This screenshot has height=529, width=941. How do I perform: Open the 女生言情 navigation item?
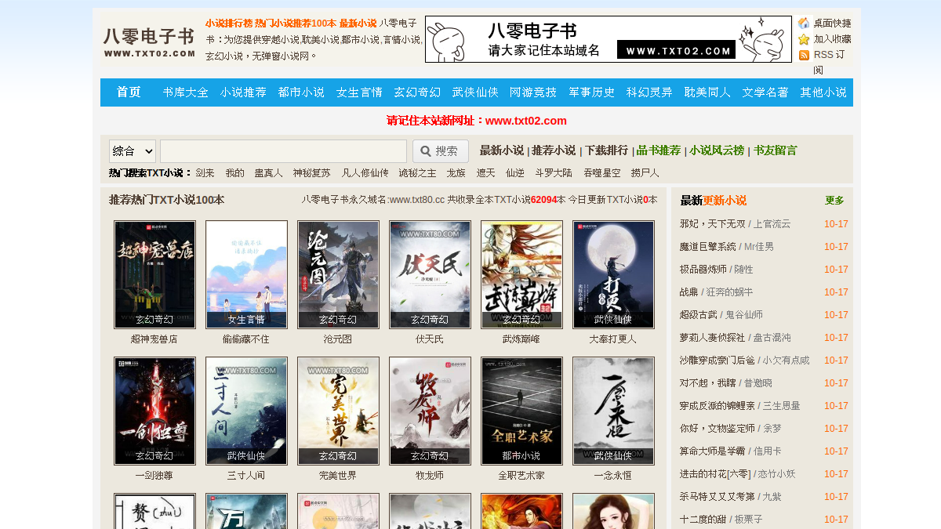pos(360,92)
